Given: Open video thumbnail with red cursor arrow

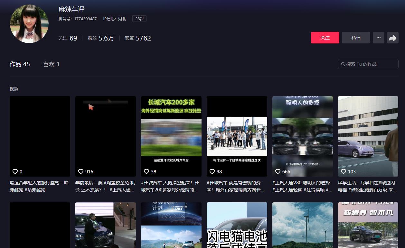Looking at the screenshot, I should pos(106,136).
